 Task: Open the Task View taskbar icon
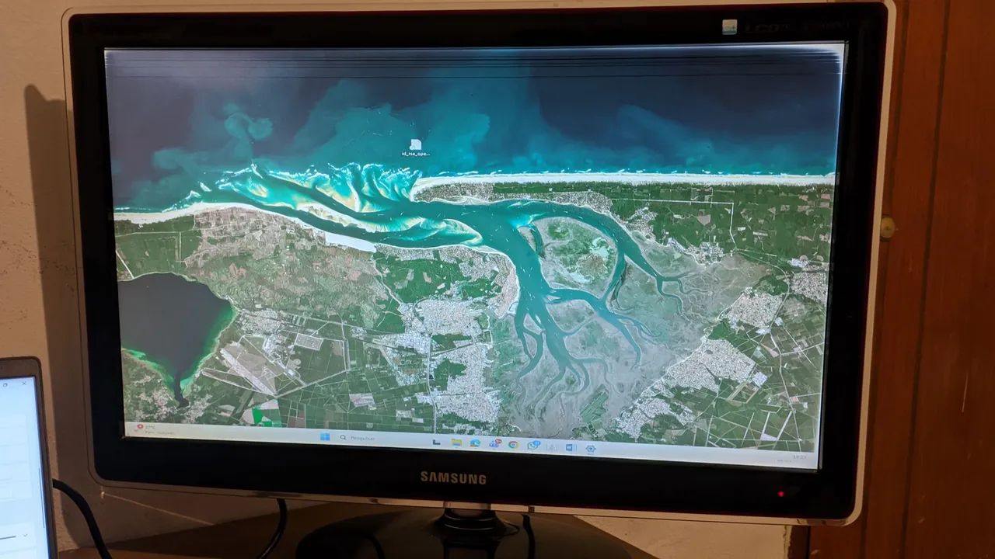(436, 442)
